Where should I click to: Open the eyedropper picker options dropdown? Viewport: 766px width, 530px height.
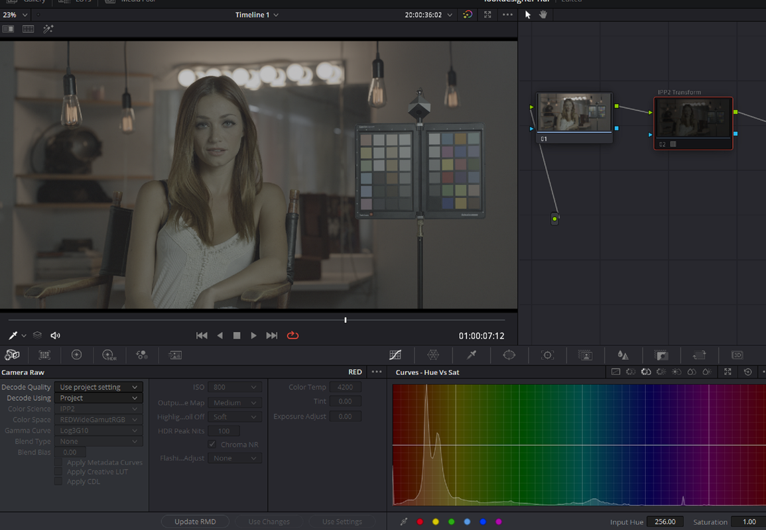24,336
